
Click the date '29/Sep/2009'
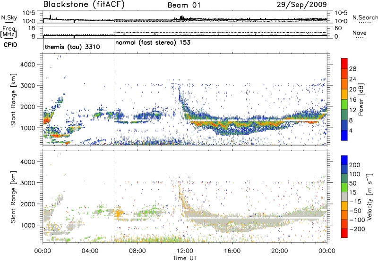coord(301,4)
